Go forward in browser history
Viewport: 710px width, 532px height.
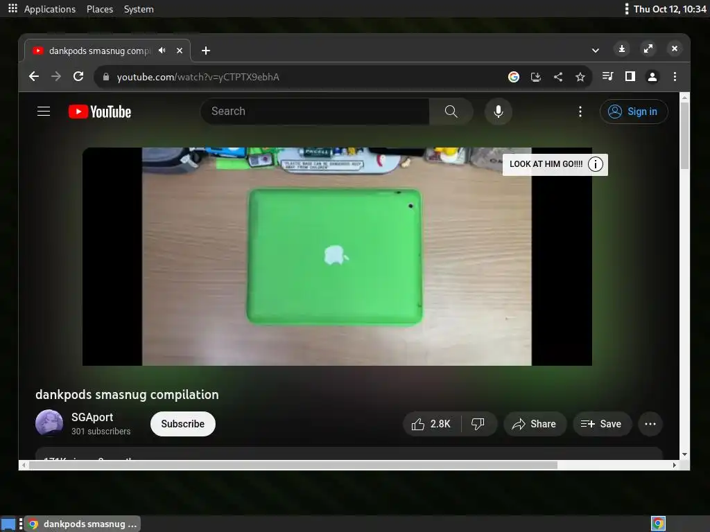click(x=56, y=76)
